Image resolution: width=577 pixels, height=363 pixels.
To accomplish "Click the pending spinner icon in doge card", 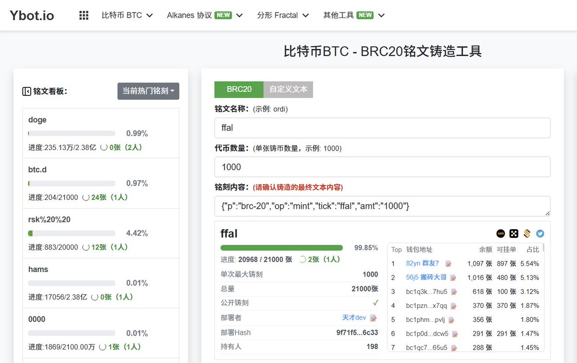I will pyautogui.click(x=103, y=148).
